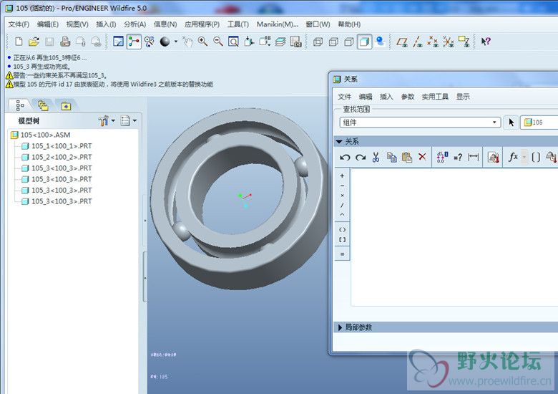Toggle dimension names/values icon in 关系 dialog
Image resolution: width=558 pixels, height=394 pixels.
tap(442, 157)
